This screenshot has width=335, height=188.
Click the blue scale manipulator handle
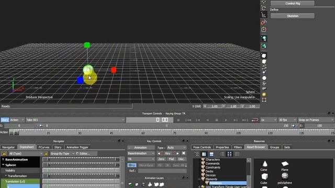[80, 80]
